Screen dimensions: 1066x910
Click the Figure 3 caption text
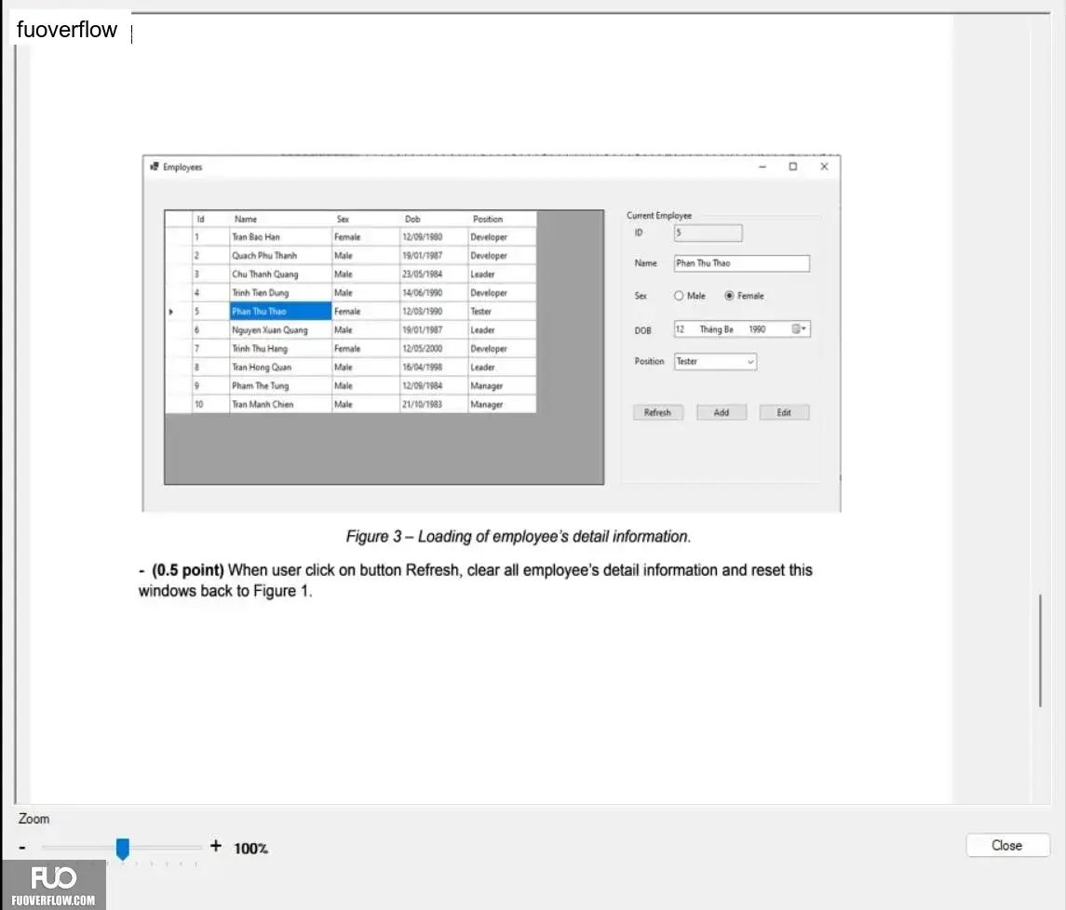518,536
